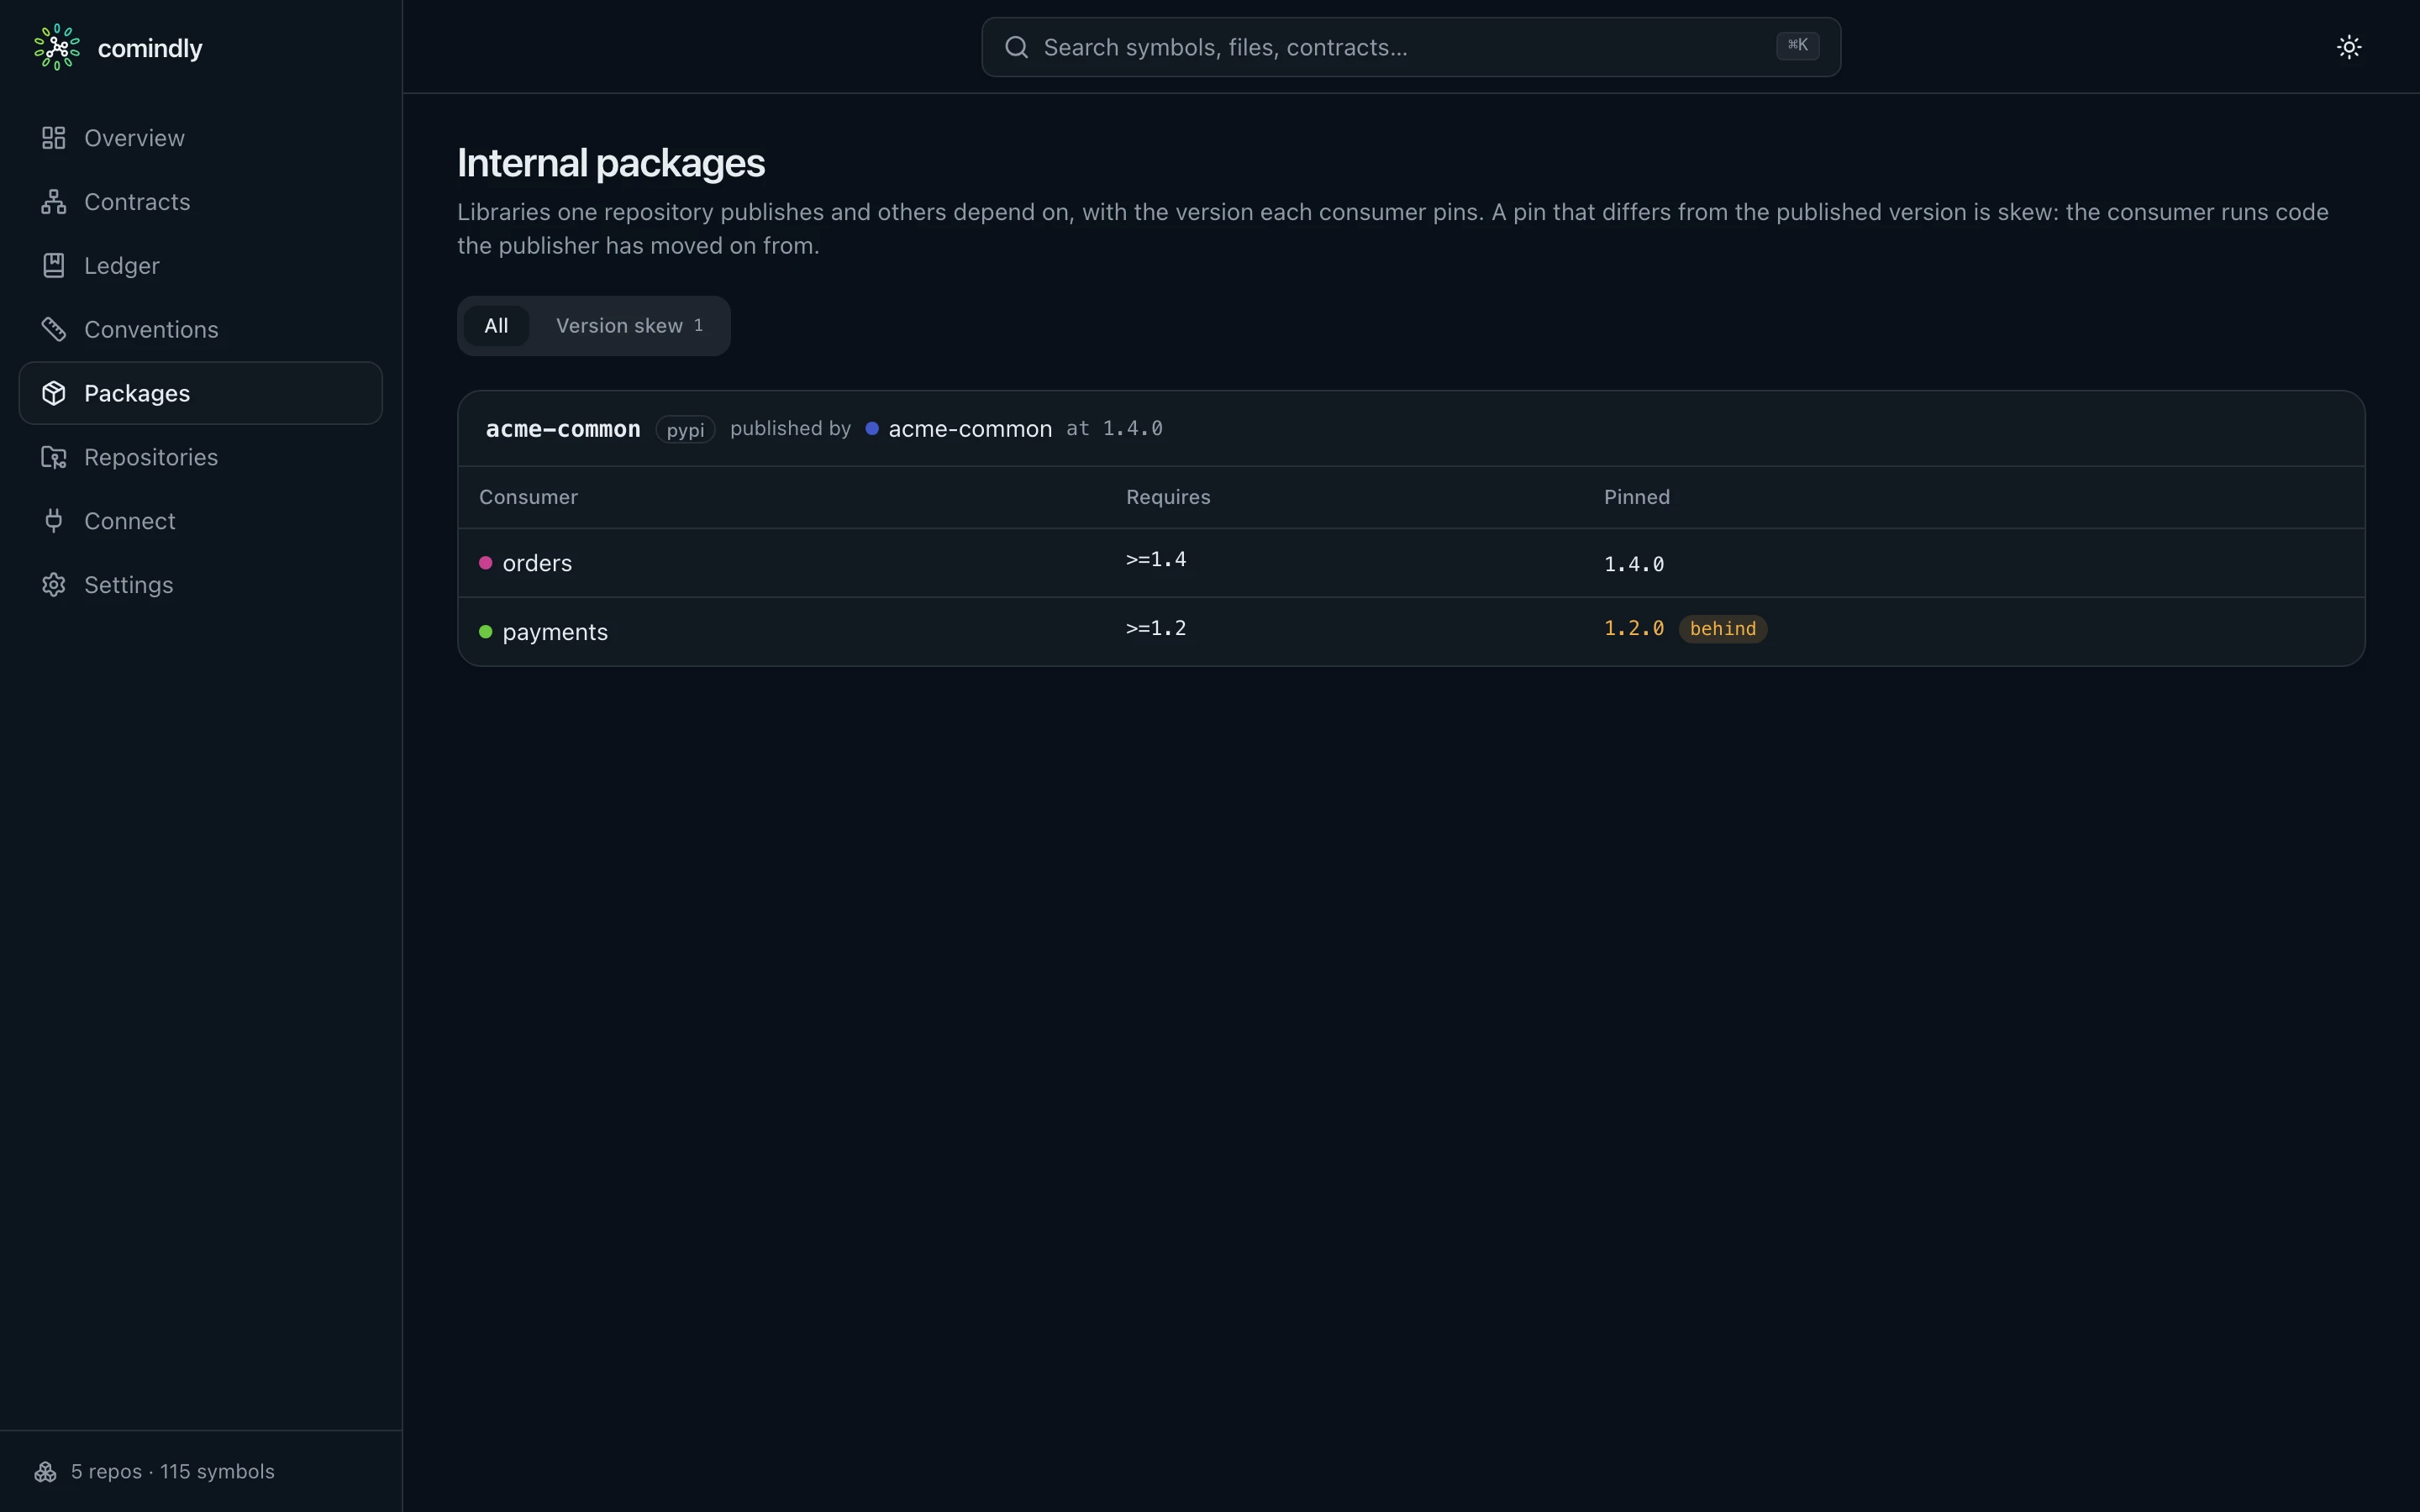
Task: Open the Conventions label in sidebar
Action: click(x=151, y=329)
